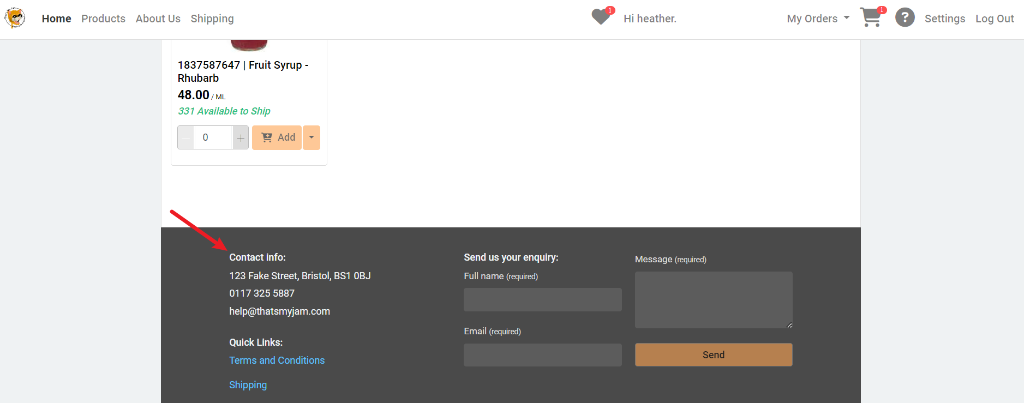Click the Send enquiry button
1024x403 pixels.
click(714, 355)
